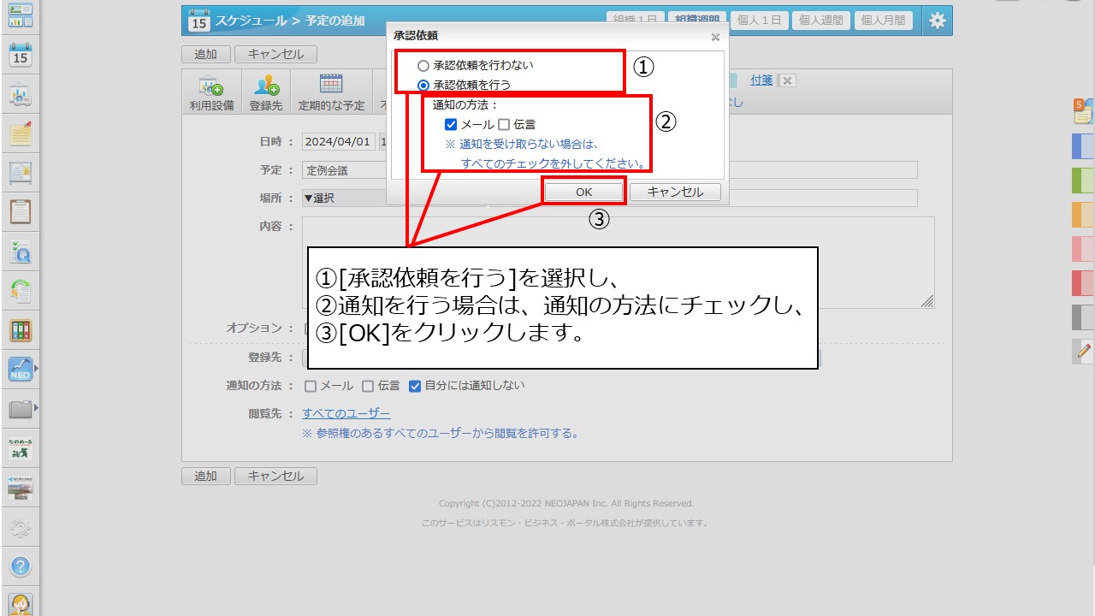This screenshot has height=616, width=1095.
Task: Open the notification sticky icon with 5 badge
Action: pos(1083,113)
